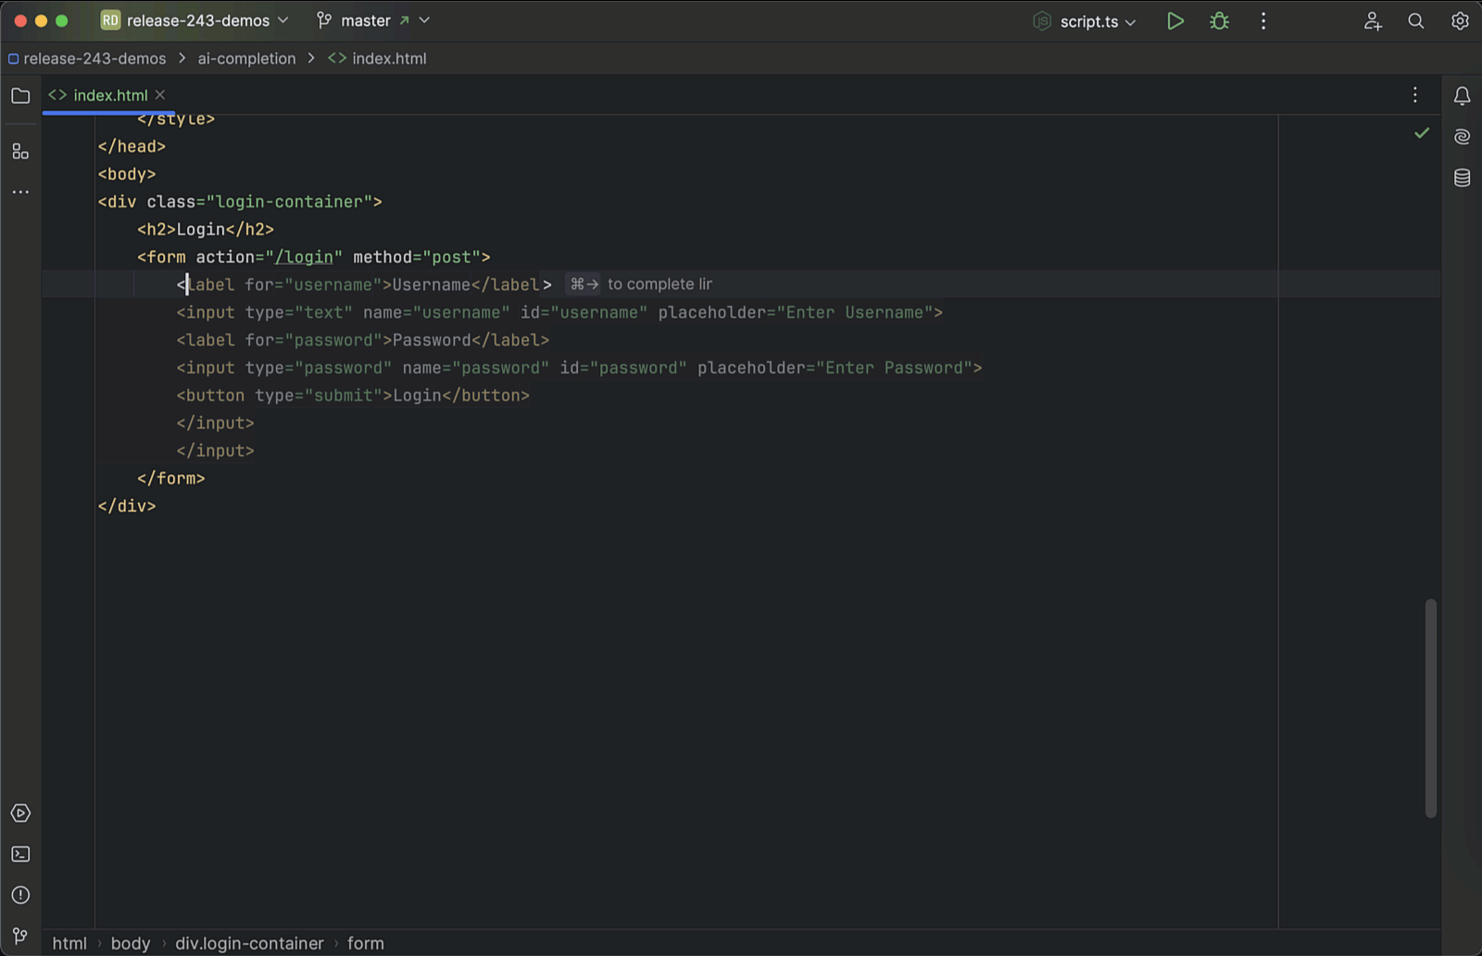Screen dimensions: 1482x956
Task: Open the Services tool window icon
Action: [x=20, y=813]
